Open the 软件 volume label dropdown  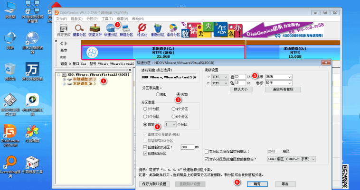coord(278,83)
